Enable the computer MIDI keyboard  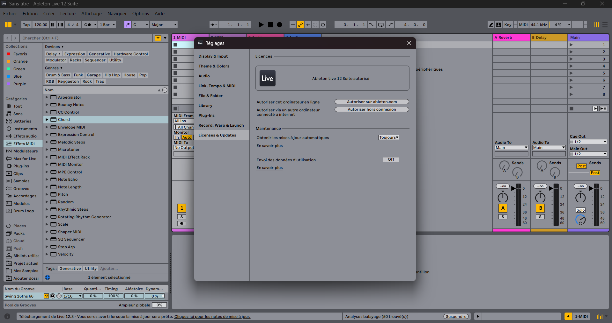tap(498, 25)
